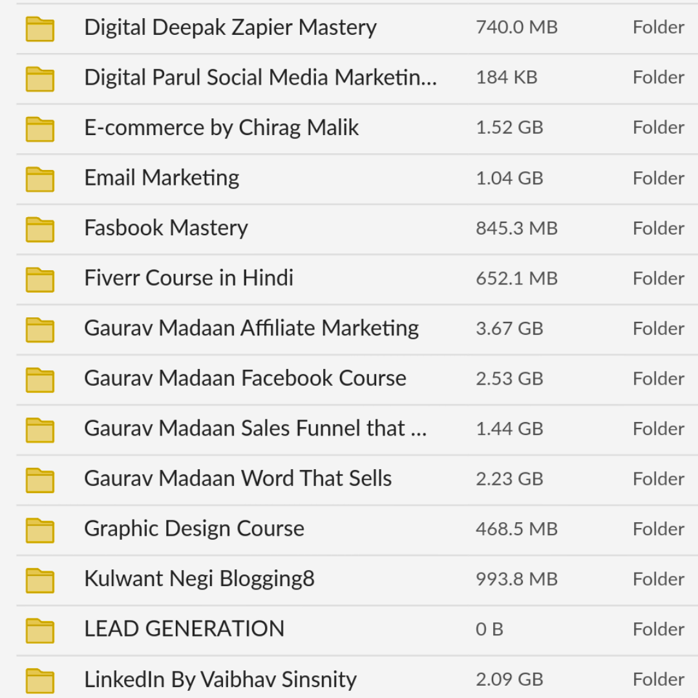Viewport: 698px width, 698px height.
Task: Click the 740.0 MB size value
Action: point(517,27)
